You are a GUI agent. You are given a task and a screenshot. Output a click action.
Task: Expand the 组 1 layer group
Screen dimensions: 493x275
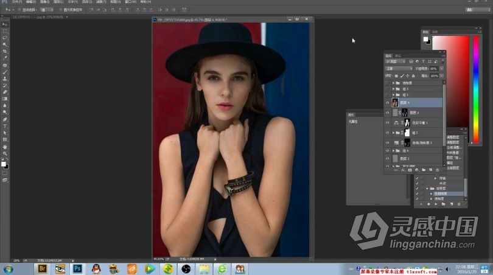coord(393,94)
